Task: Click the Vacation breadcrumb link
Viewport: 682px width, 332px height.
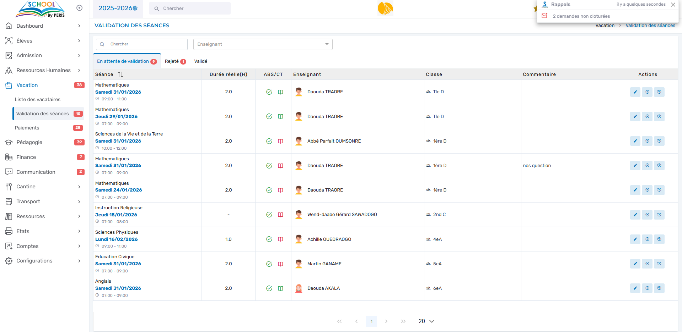Action: click(x=605, y=26)
